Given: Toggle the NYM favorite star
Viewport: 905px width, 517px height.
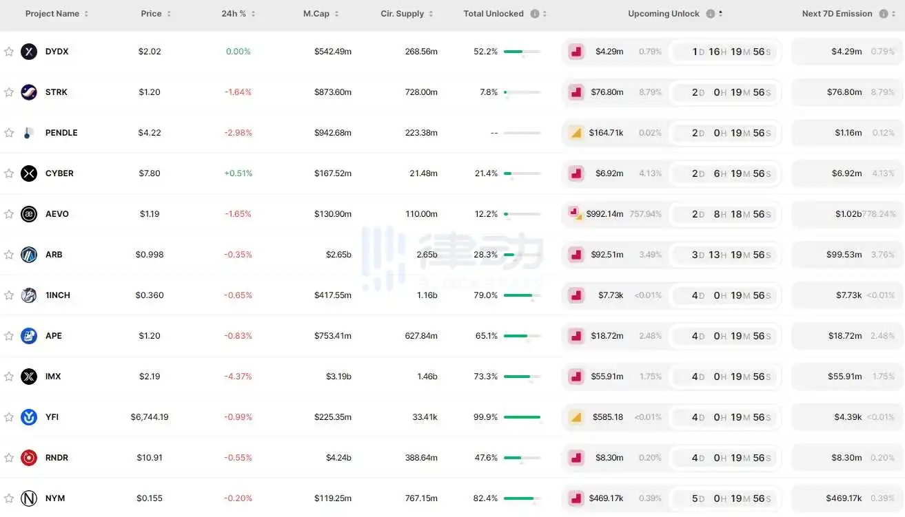Looking at the screenshot, I should pos(9,498).
